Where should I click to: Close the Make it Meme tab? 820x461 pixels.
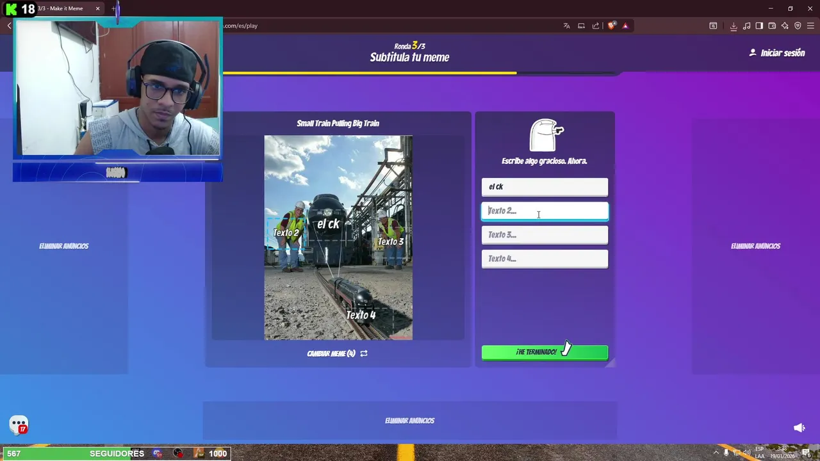click(x=97, y=8)
